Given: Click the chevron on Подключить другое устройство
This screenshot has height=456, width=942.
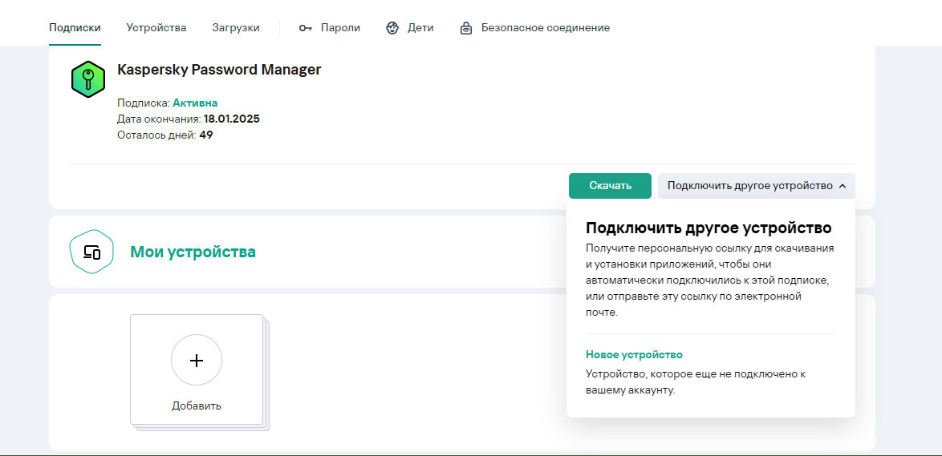Looking at the screenshot, I should (843, 186).
